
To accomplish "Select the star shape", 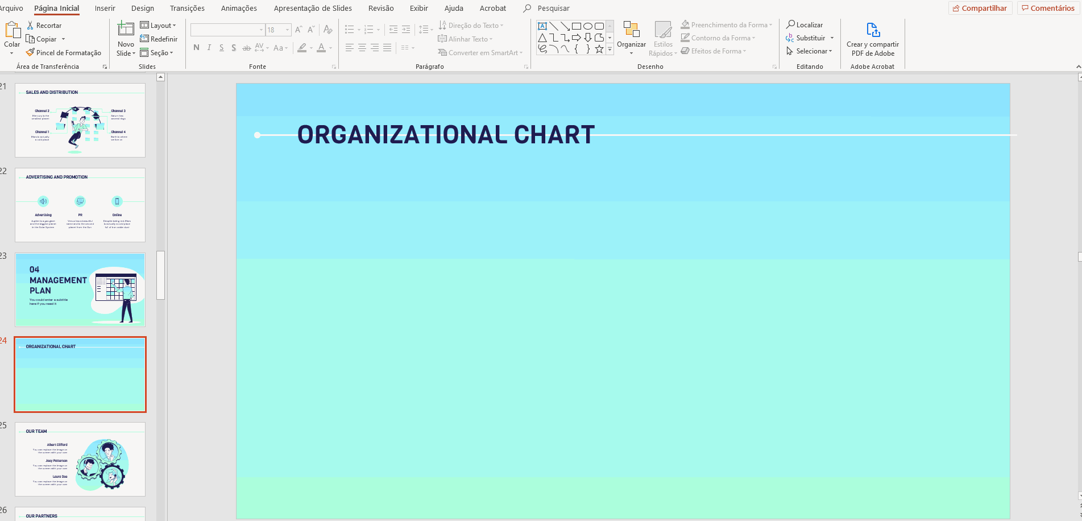I will pyautogui.click(x=599, y=49).
